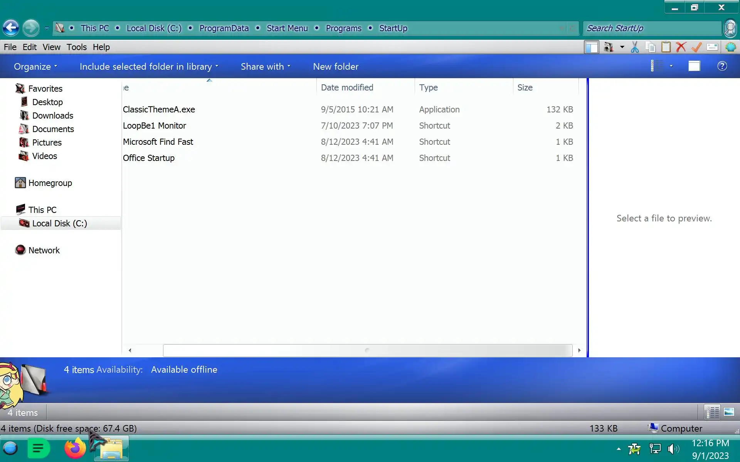Open the View menu
The height and width of the screenshot is (462, 740).
(51, 47)
